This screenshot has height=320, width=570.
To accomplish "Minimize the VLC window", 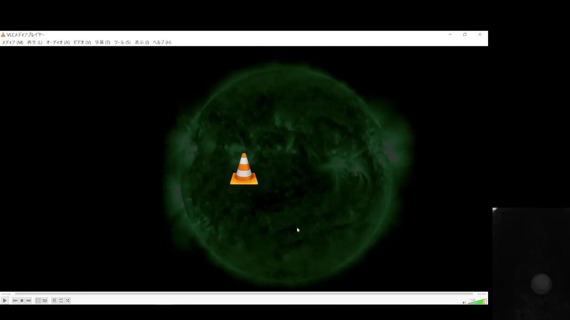I will (x=450, y=34).
